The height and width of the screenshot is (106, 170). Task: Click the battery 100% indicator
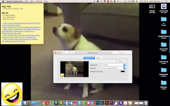pos(131,1)
